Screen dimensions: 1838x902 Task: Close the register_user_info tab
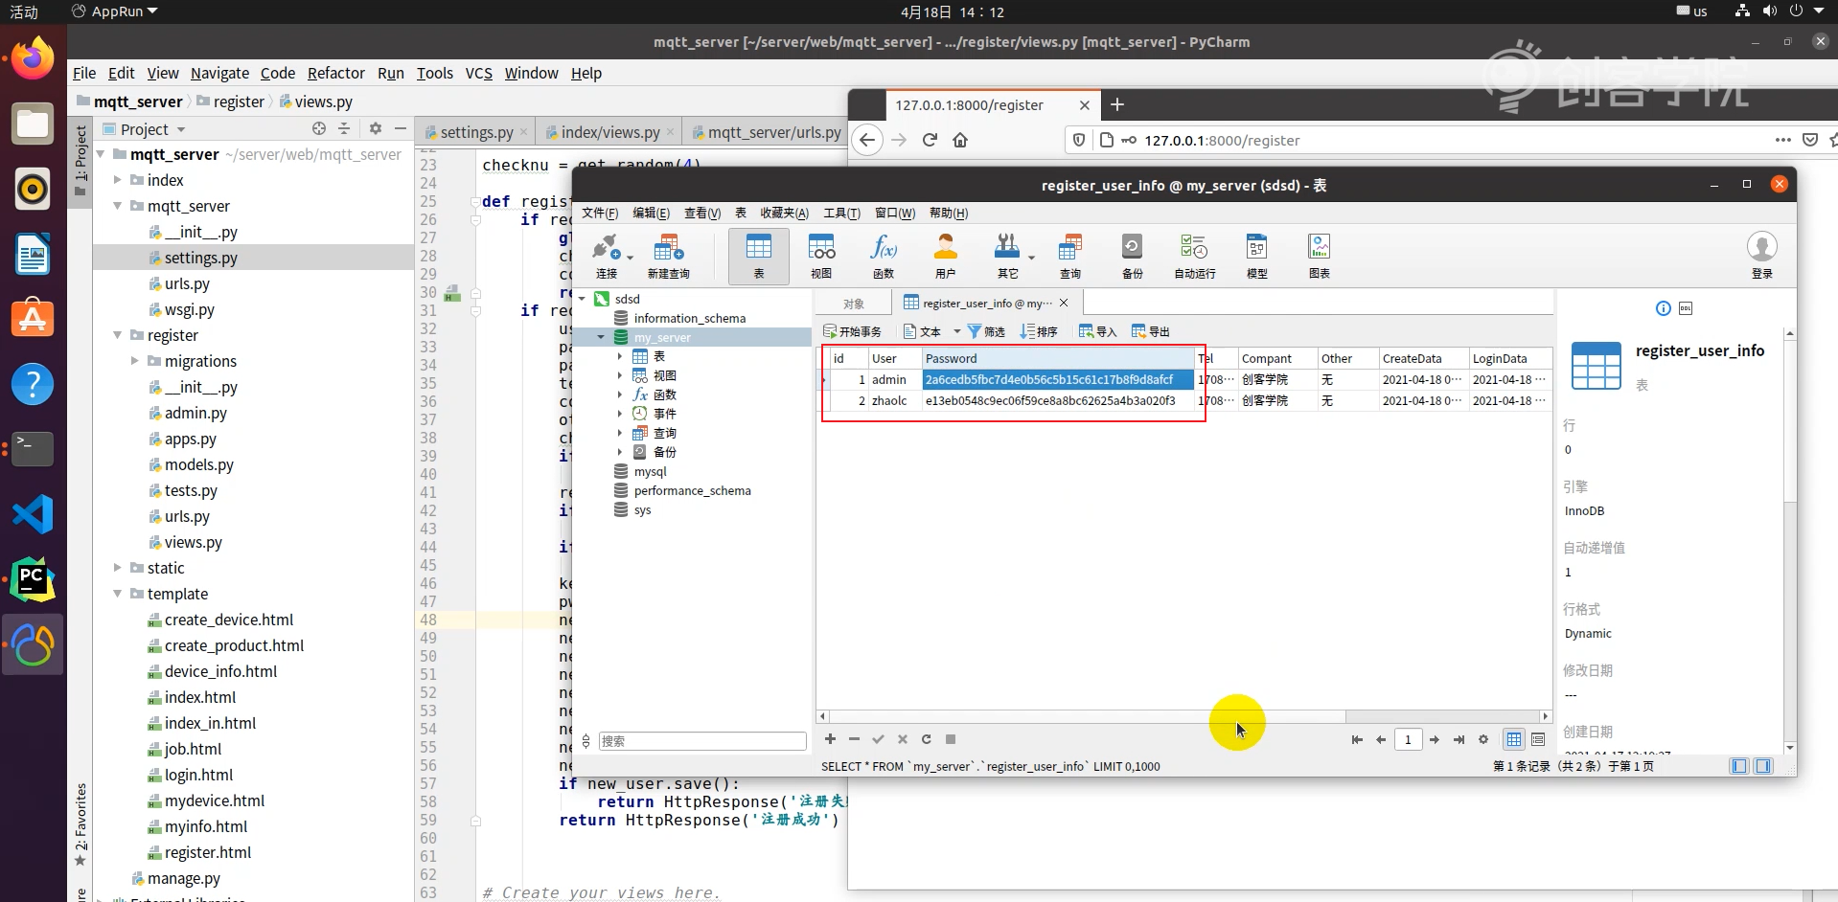(x=1064, y=304)
